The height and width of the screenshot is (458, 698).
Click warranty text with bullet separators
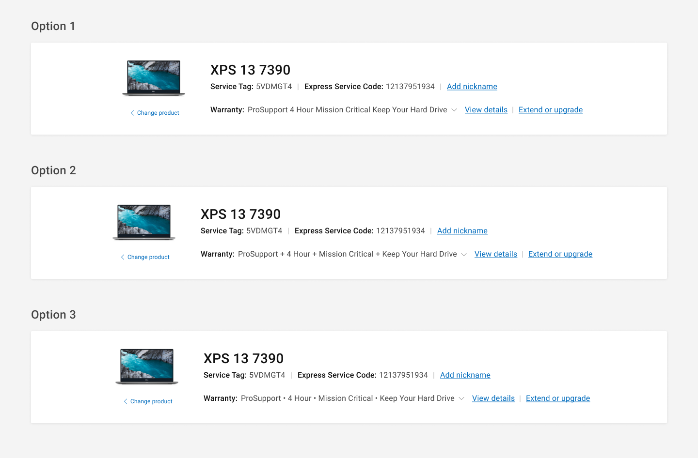tap(348, 398)
